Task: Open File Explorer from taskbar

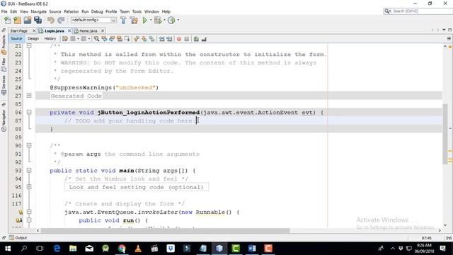Action: click(73, 249)
